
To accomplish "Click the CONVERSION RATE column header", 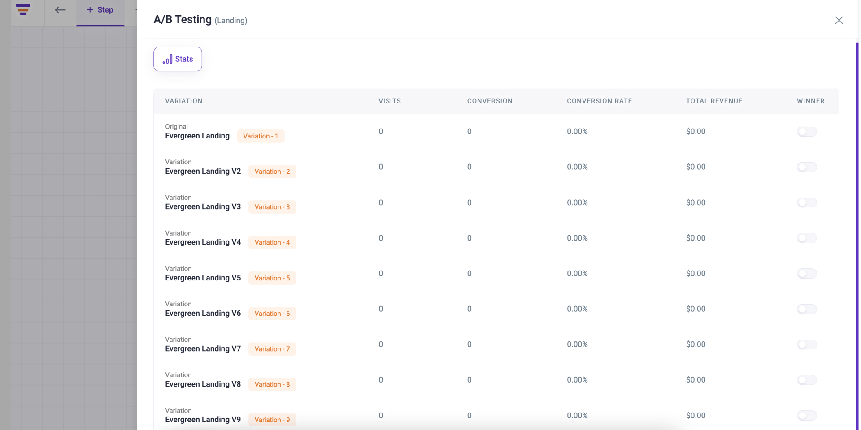I will [x=600, y=101].
